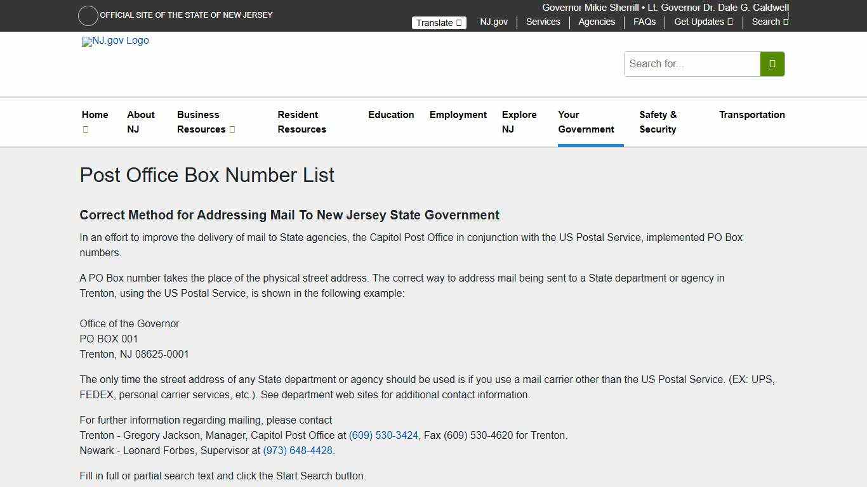Open the Transportation menu item
The width and height of the screenshot is (867, 487).
(752, 115)
